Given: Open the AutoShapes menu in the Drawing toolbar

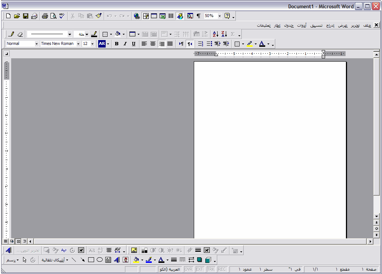Looking at the screenshot, I should tap(55, 260).
